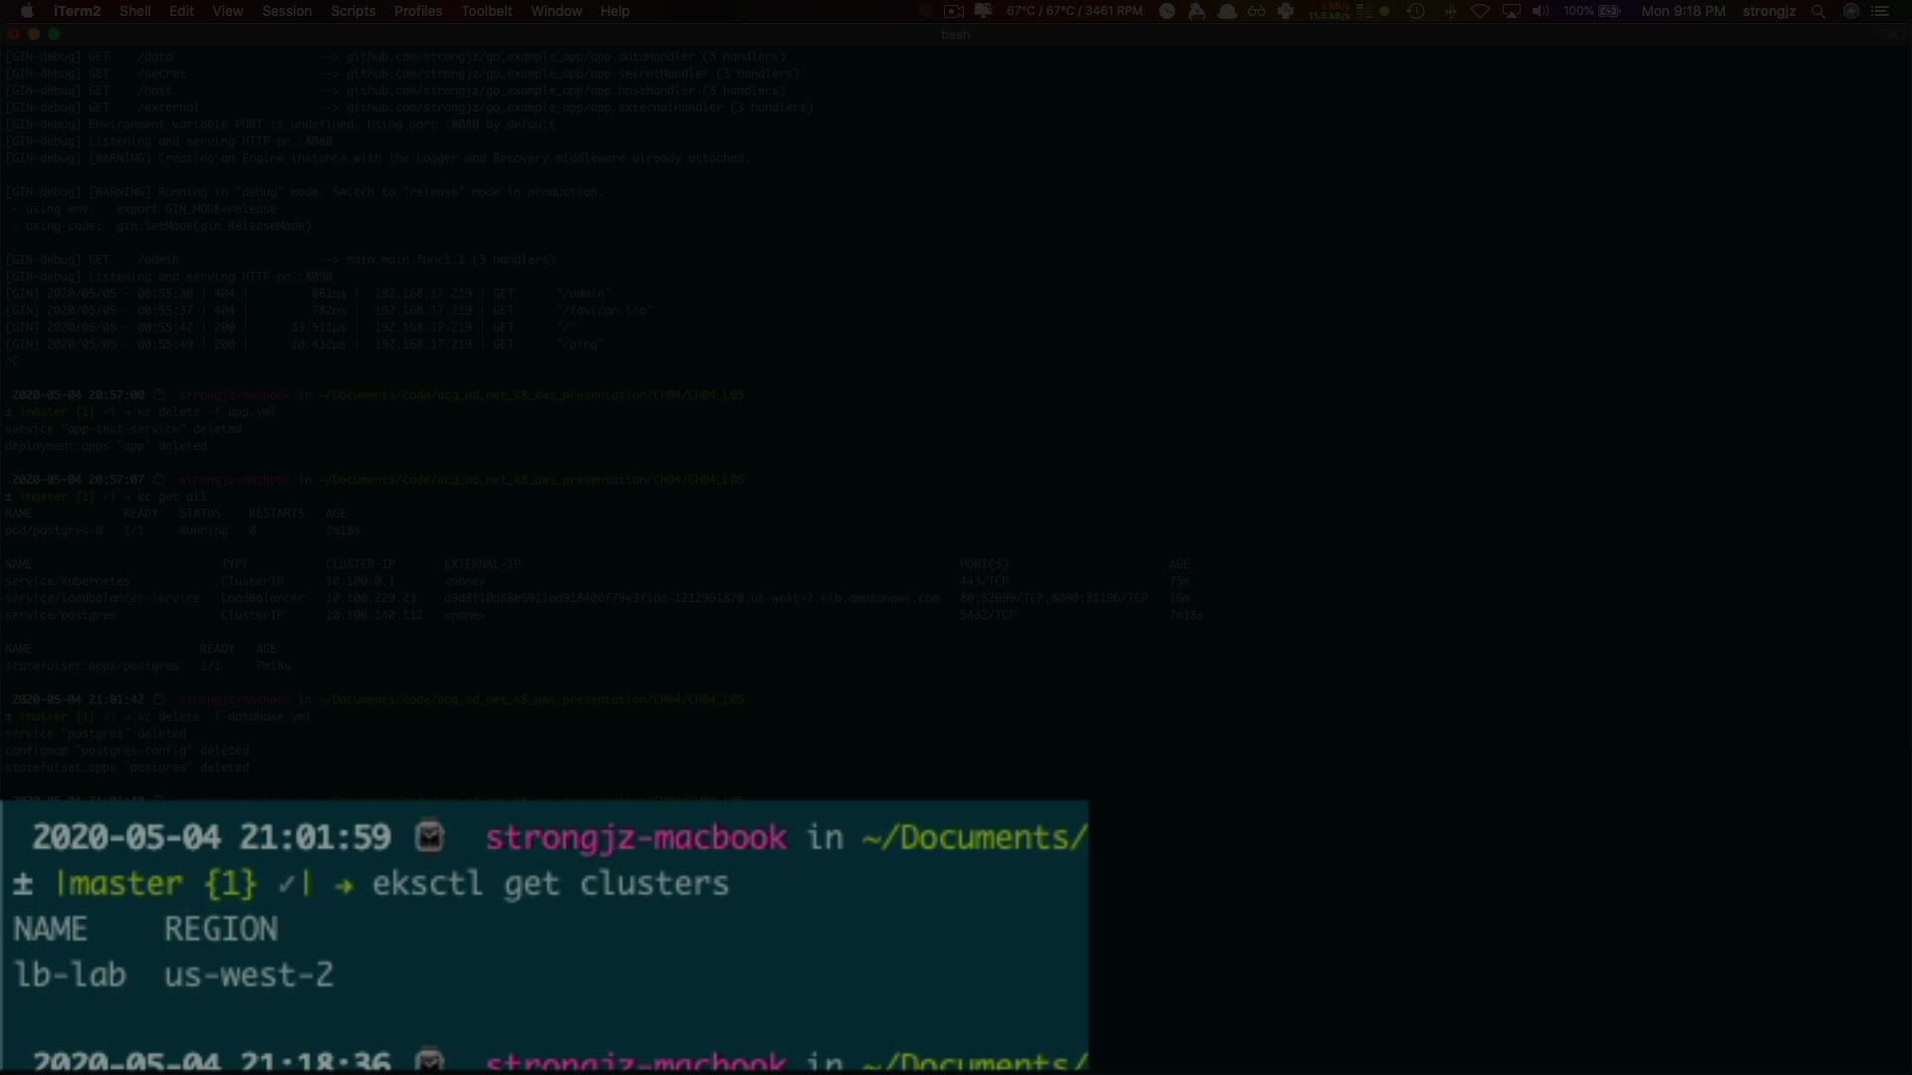This screenshot has width=1912, height=1075.
Task: Open the Toolbelt menu
Action: [x=486, y=11]
